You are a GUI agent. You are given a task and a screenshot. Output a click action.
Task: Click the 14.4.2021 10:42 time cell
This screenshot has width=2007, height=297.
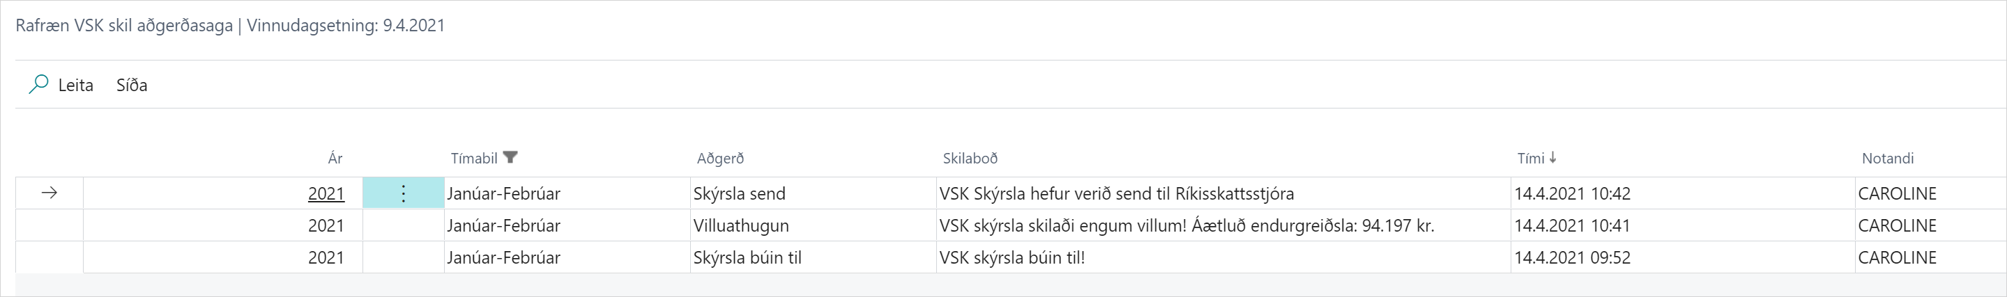(1572, 193)
